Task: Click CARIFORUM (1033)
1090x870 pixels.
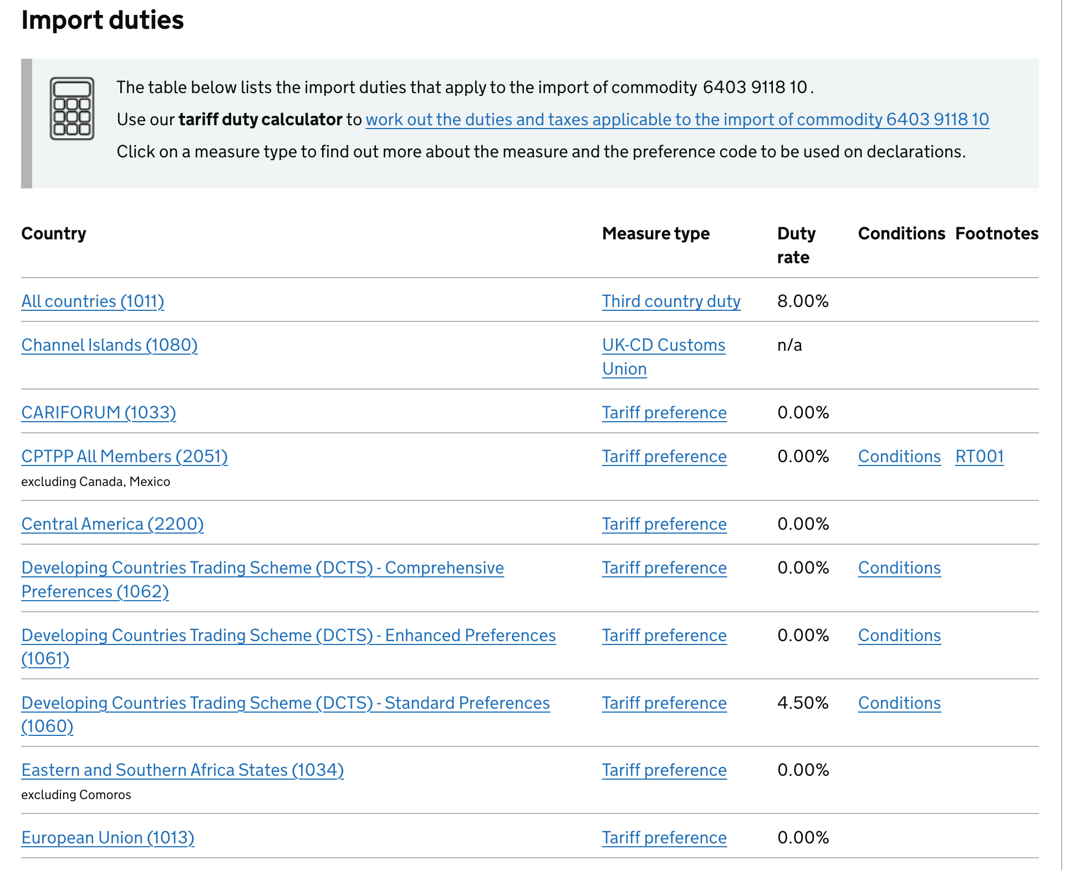Action: coord(98,412)
